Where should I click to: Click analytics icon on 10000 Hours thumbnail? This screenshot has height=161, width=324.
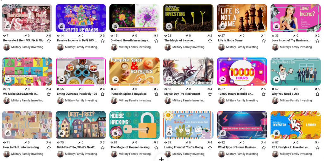pyautogui.click(x=223, y=80)
